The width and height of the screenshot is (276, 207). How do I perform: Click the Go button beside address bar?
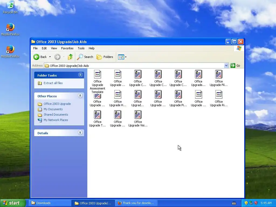(235, 65)
